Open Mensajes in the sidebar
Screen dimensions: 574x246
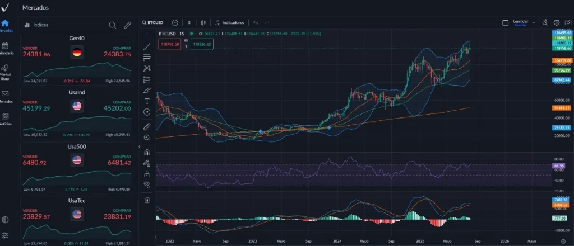5,96
